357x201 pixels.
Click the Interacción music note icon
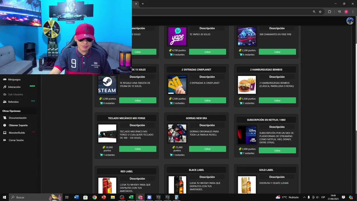click(x=5, y=87)
